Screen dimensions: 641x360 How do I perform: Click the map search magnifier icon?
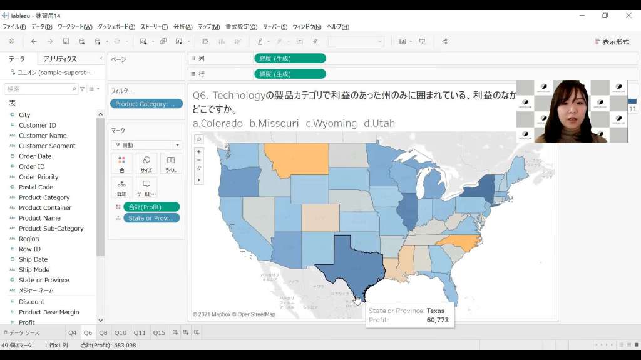click(x=198, y=139)
